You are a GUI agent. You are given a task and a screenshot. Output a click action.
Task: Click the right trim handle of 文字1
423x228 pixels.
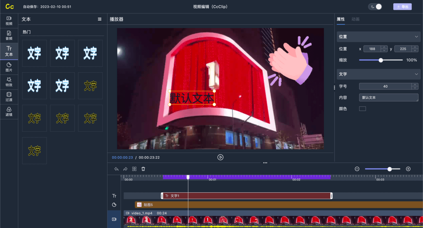331,196
